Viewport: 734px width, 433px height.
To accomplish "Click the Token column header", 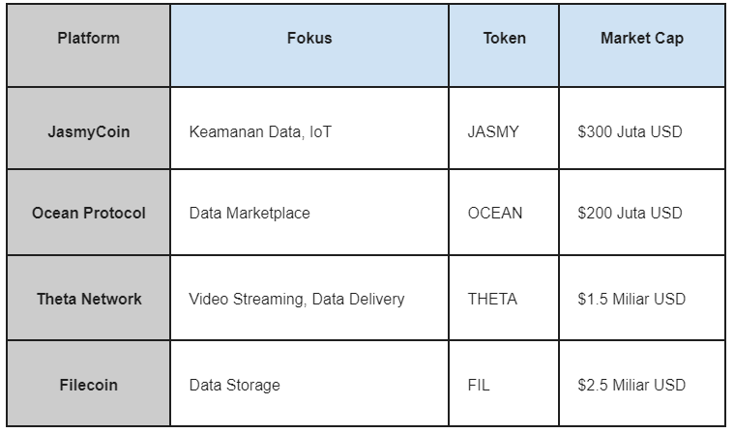I will tap(504, 45).
